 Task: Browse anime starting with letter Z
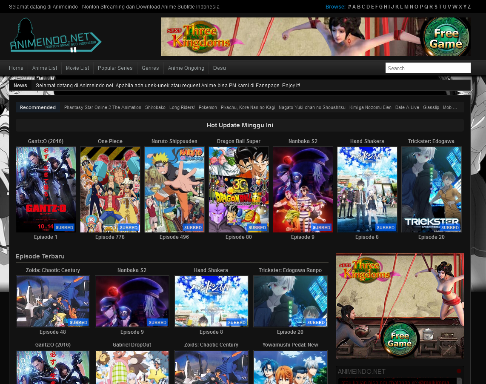(x=469, y=6)
